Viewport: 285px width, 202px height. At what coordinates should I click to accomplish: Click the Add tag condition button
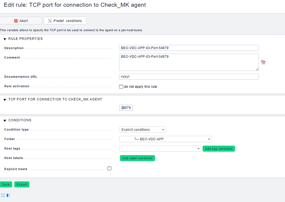219,149
